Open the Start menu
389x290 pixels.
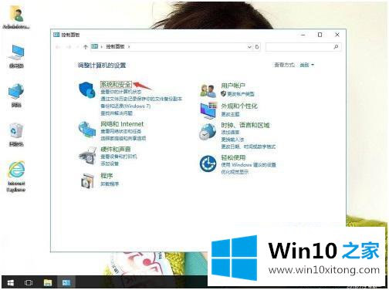11,283
